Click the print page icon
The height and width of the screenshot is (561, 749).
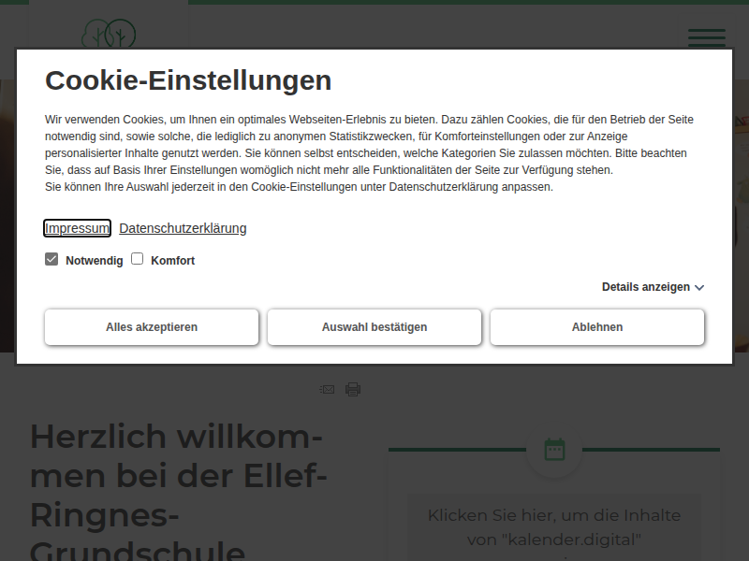353,389
